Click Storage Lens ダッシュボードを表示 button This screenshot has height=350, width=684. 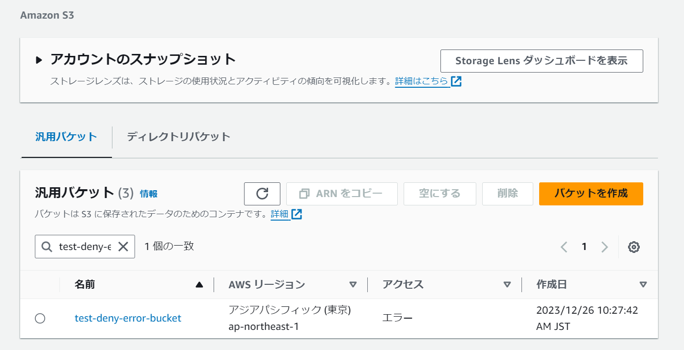pyautogui.click(x=541, y=61)
